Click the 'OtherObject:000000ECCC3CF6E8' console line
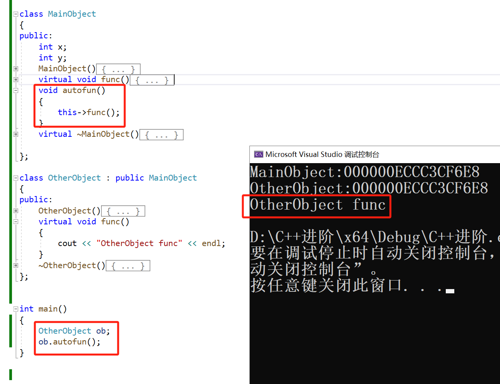Viewport: 500px width, 384px height. (x=369, y=188)
